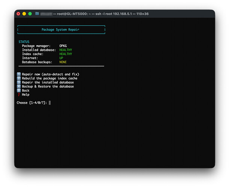The height and width of the screenshot is (187, 229).
Task: Click the green zoom window button
Action: click(x=30, y=14)
